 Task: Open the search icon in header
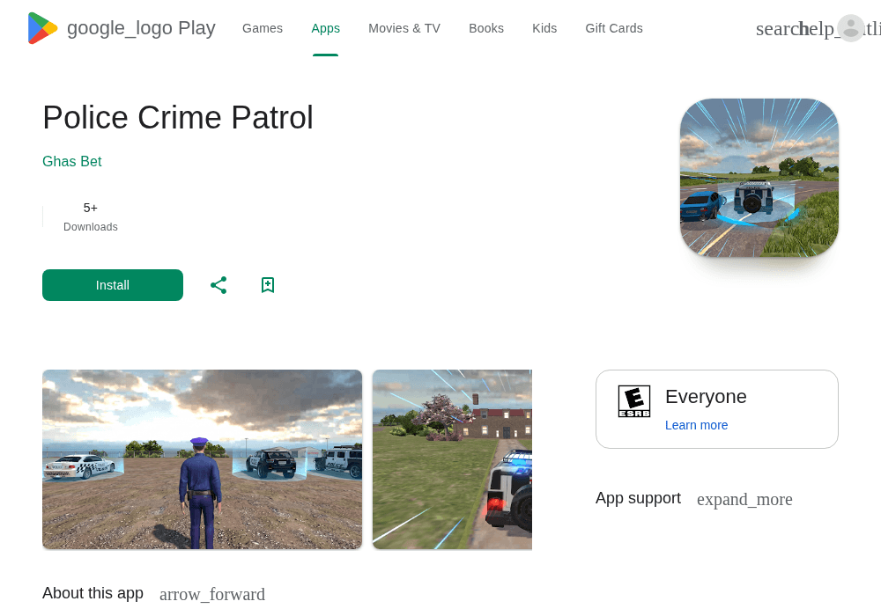point(778,29)
